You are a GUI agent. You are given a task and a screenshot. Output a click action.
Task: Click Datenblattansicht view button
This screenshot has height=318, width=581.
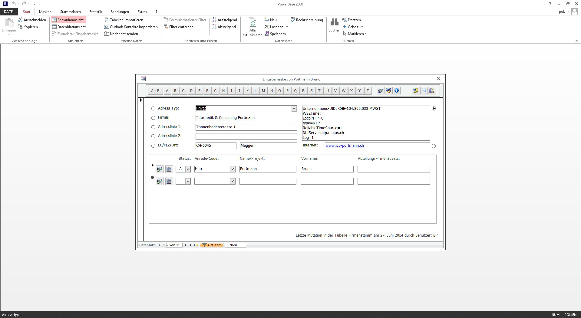(x=69, y=27)
